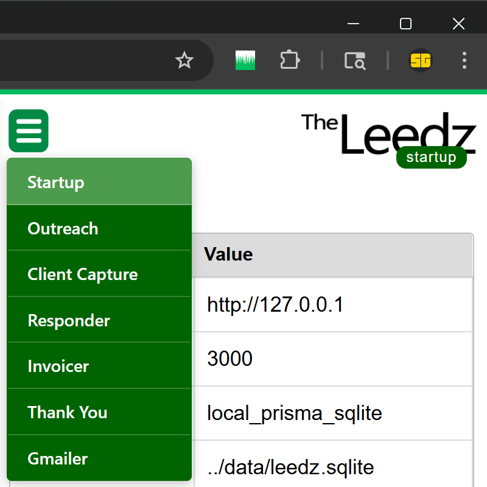Click the startup badge under the logo
The image size is (487, 487).
click(431, 158)
